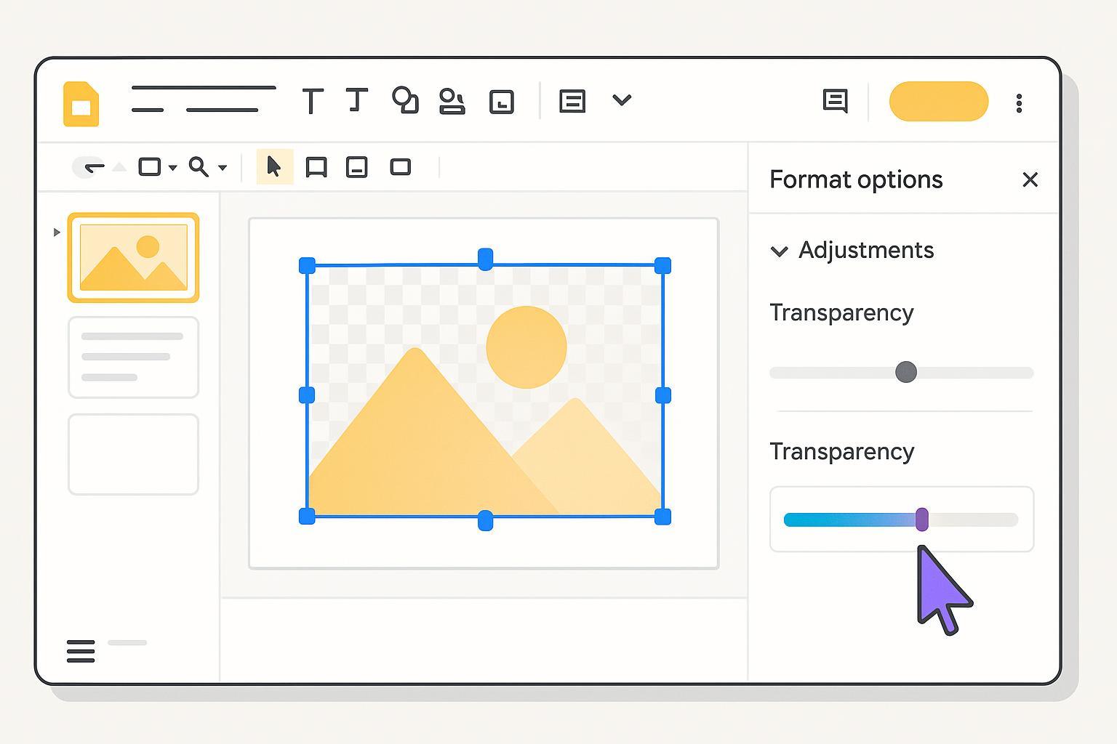Select the first slide thumbnail with image
Screen dimensions: 1117x744
tap(133, 257)
